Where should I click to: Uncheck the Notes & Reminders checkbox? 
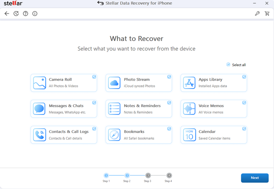point(169,102)
